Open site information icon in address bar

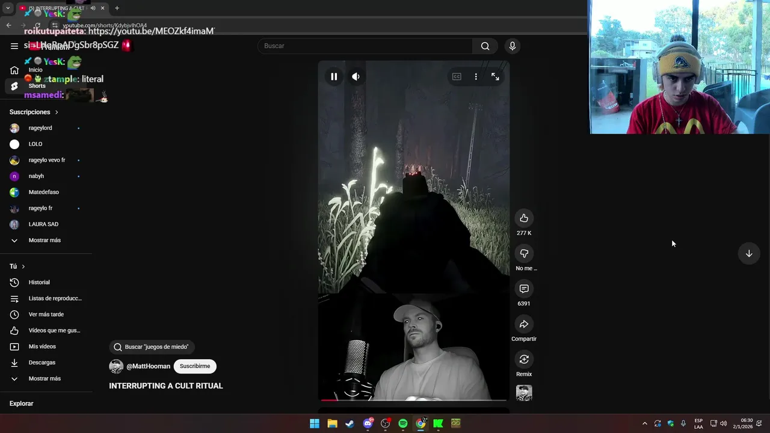pyautogui.click(x=55, y=25)
